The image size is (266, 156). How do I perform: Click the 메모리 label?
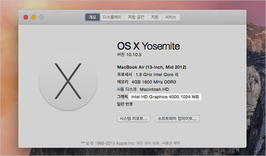tap(123, 82)
